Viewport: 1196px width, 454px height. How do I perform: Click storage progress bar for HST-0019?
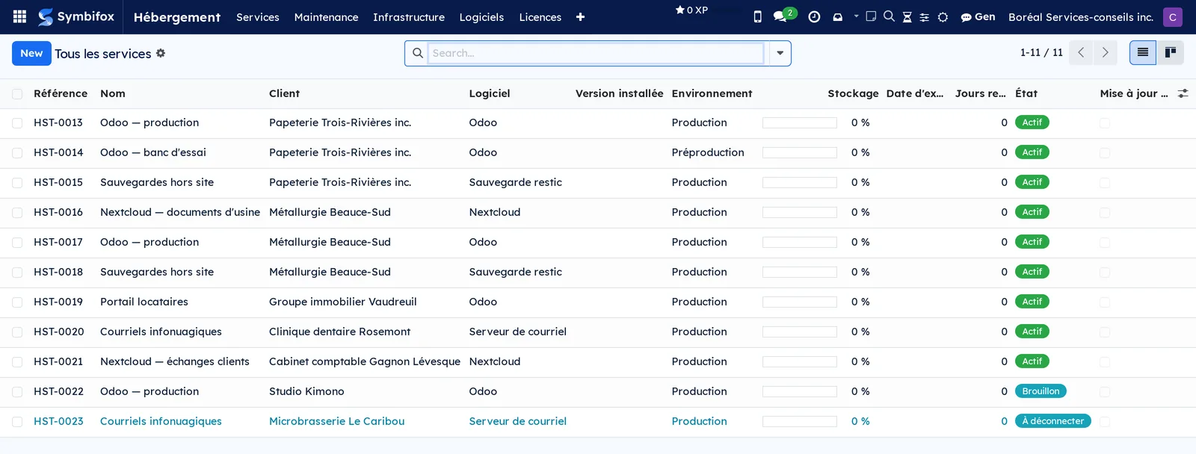(x=799, y=302)
